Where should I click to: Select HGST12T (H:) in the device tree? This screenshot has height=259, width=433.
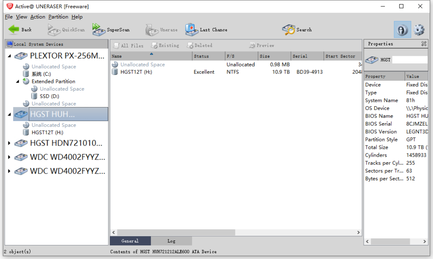(x=47, y=132)
